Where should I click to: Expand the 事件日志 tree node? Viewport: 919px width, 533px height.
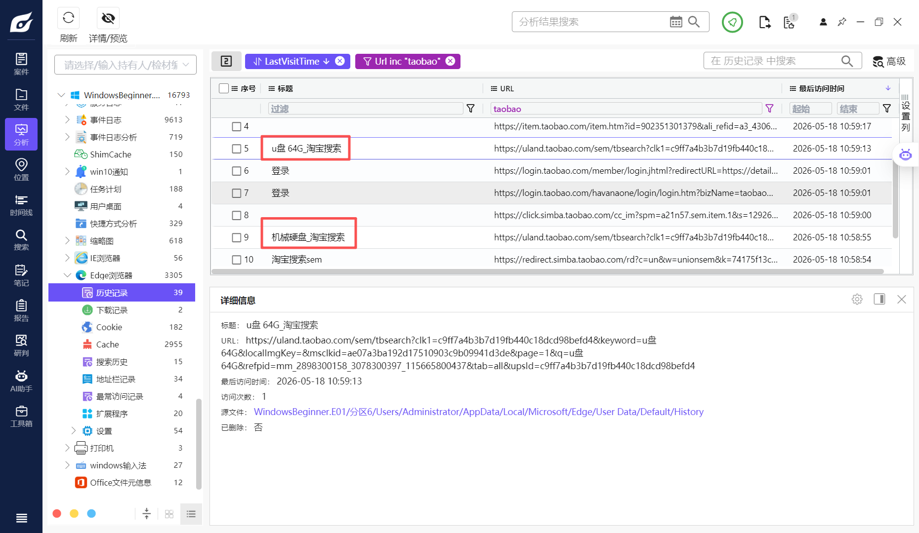pos(67,119)
